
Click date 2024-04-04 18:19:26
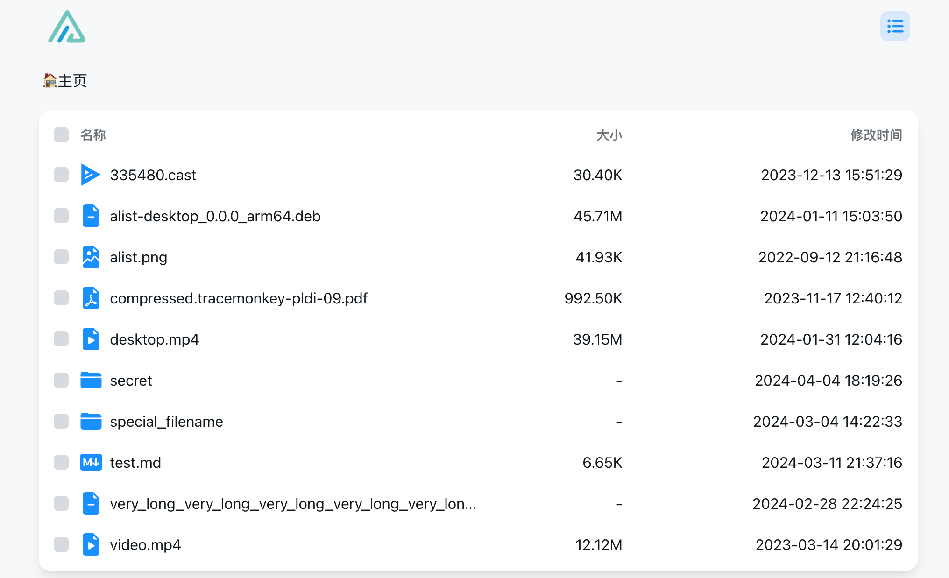(x=829, y=381)
